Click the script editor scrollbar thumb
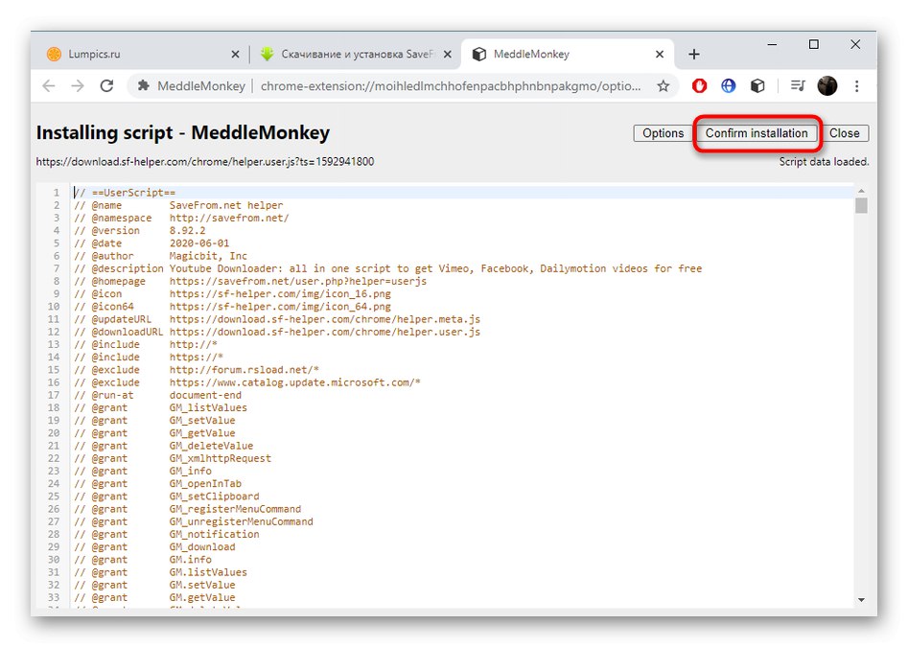The height and width of the screenshot is (647, 908). 861,205
